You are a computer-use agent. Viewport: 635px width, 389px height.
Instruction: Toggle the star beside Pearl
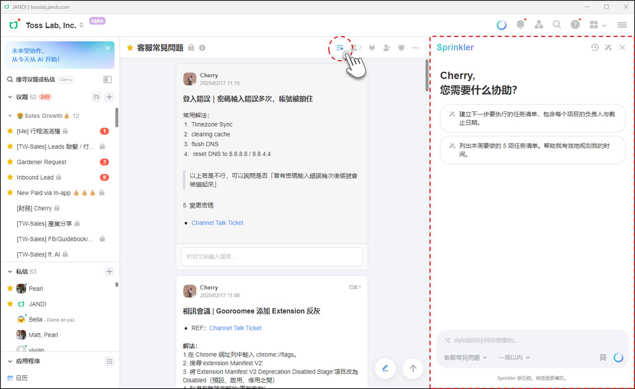point(10,288)
